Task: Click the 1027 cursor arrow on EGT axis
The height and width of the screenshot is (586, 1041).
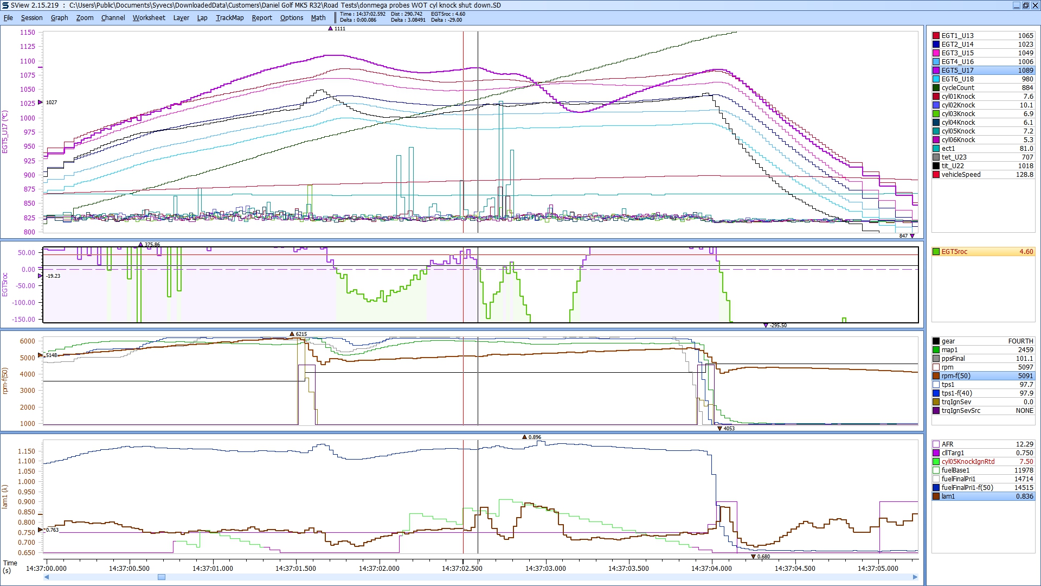Action: click(x=41, y=102)
